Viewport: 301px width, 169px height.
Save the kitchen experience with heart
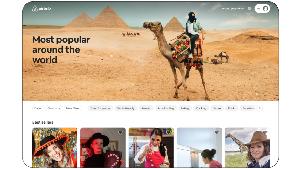tap(217, 132)
